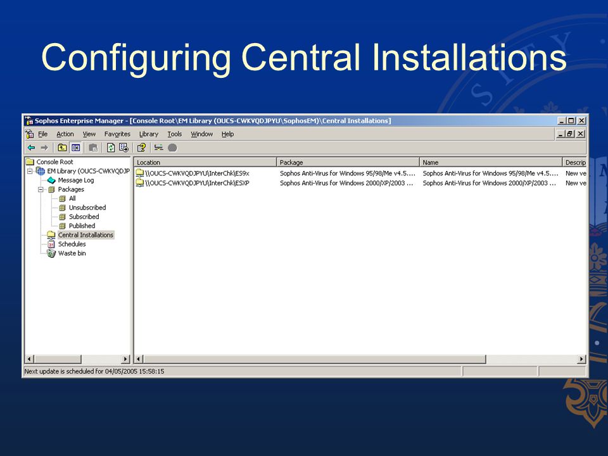Screen dimensions: 608x456
Task: Select Message Log in the tree
Action: coord(76,180)
